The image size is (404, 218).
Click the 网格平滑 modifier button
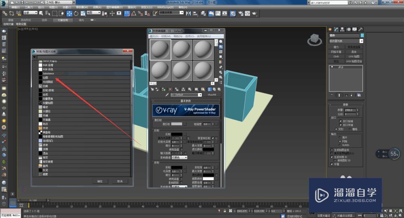point(336,52)
